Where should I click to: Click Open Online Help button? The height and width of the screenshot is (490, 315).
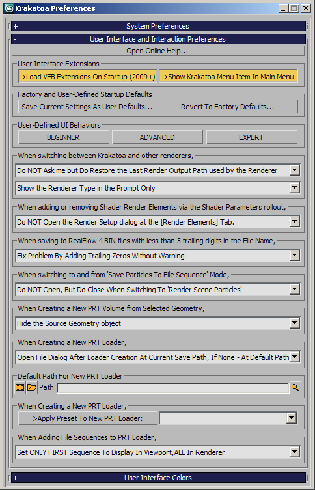click(158, 51)
